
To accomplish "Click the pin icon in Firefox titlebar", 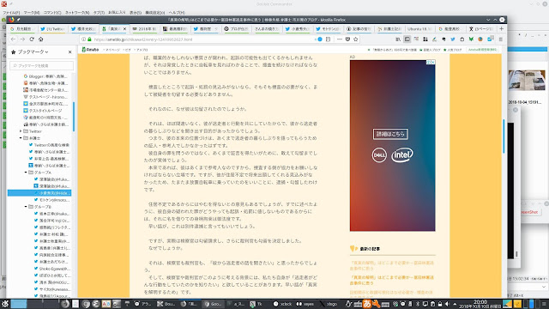I will tap(18, 20).
